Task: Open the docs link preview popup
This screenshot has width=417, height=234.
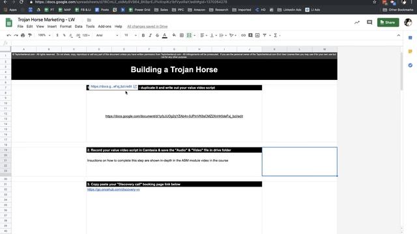Action: tap(113, 86)
